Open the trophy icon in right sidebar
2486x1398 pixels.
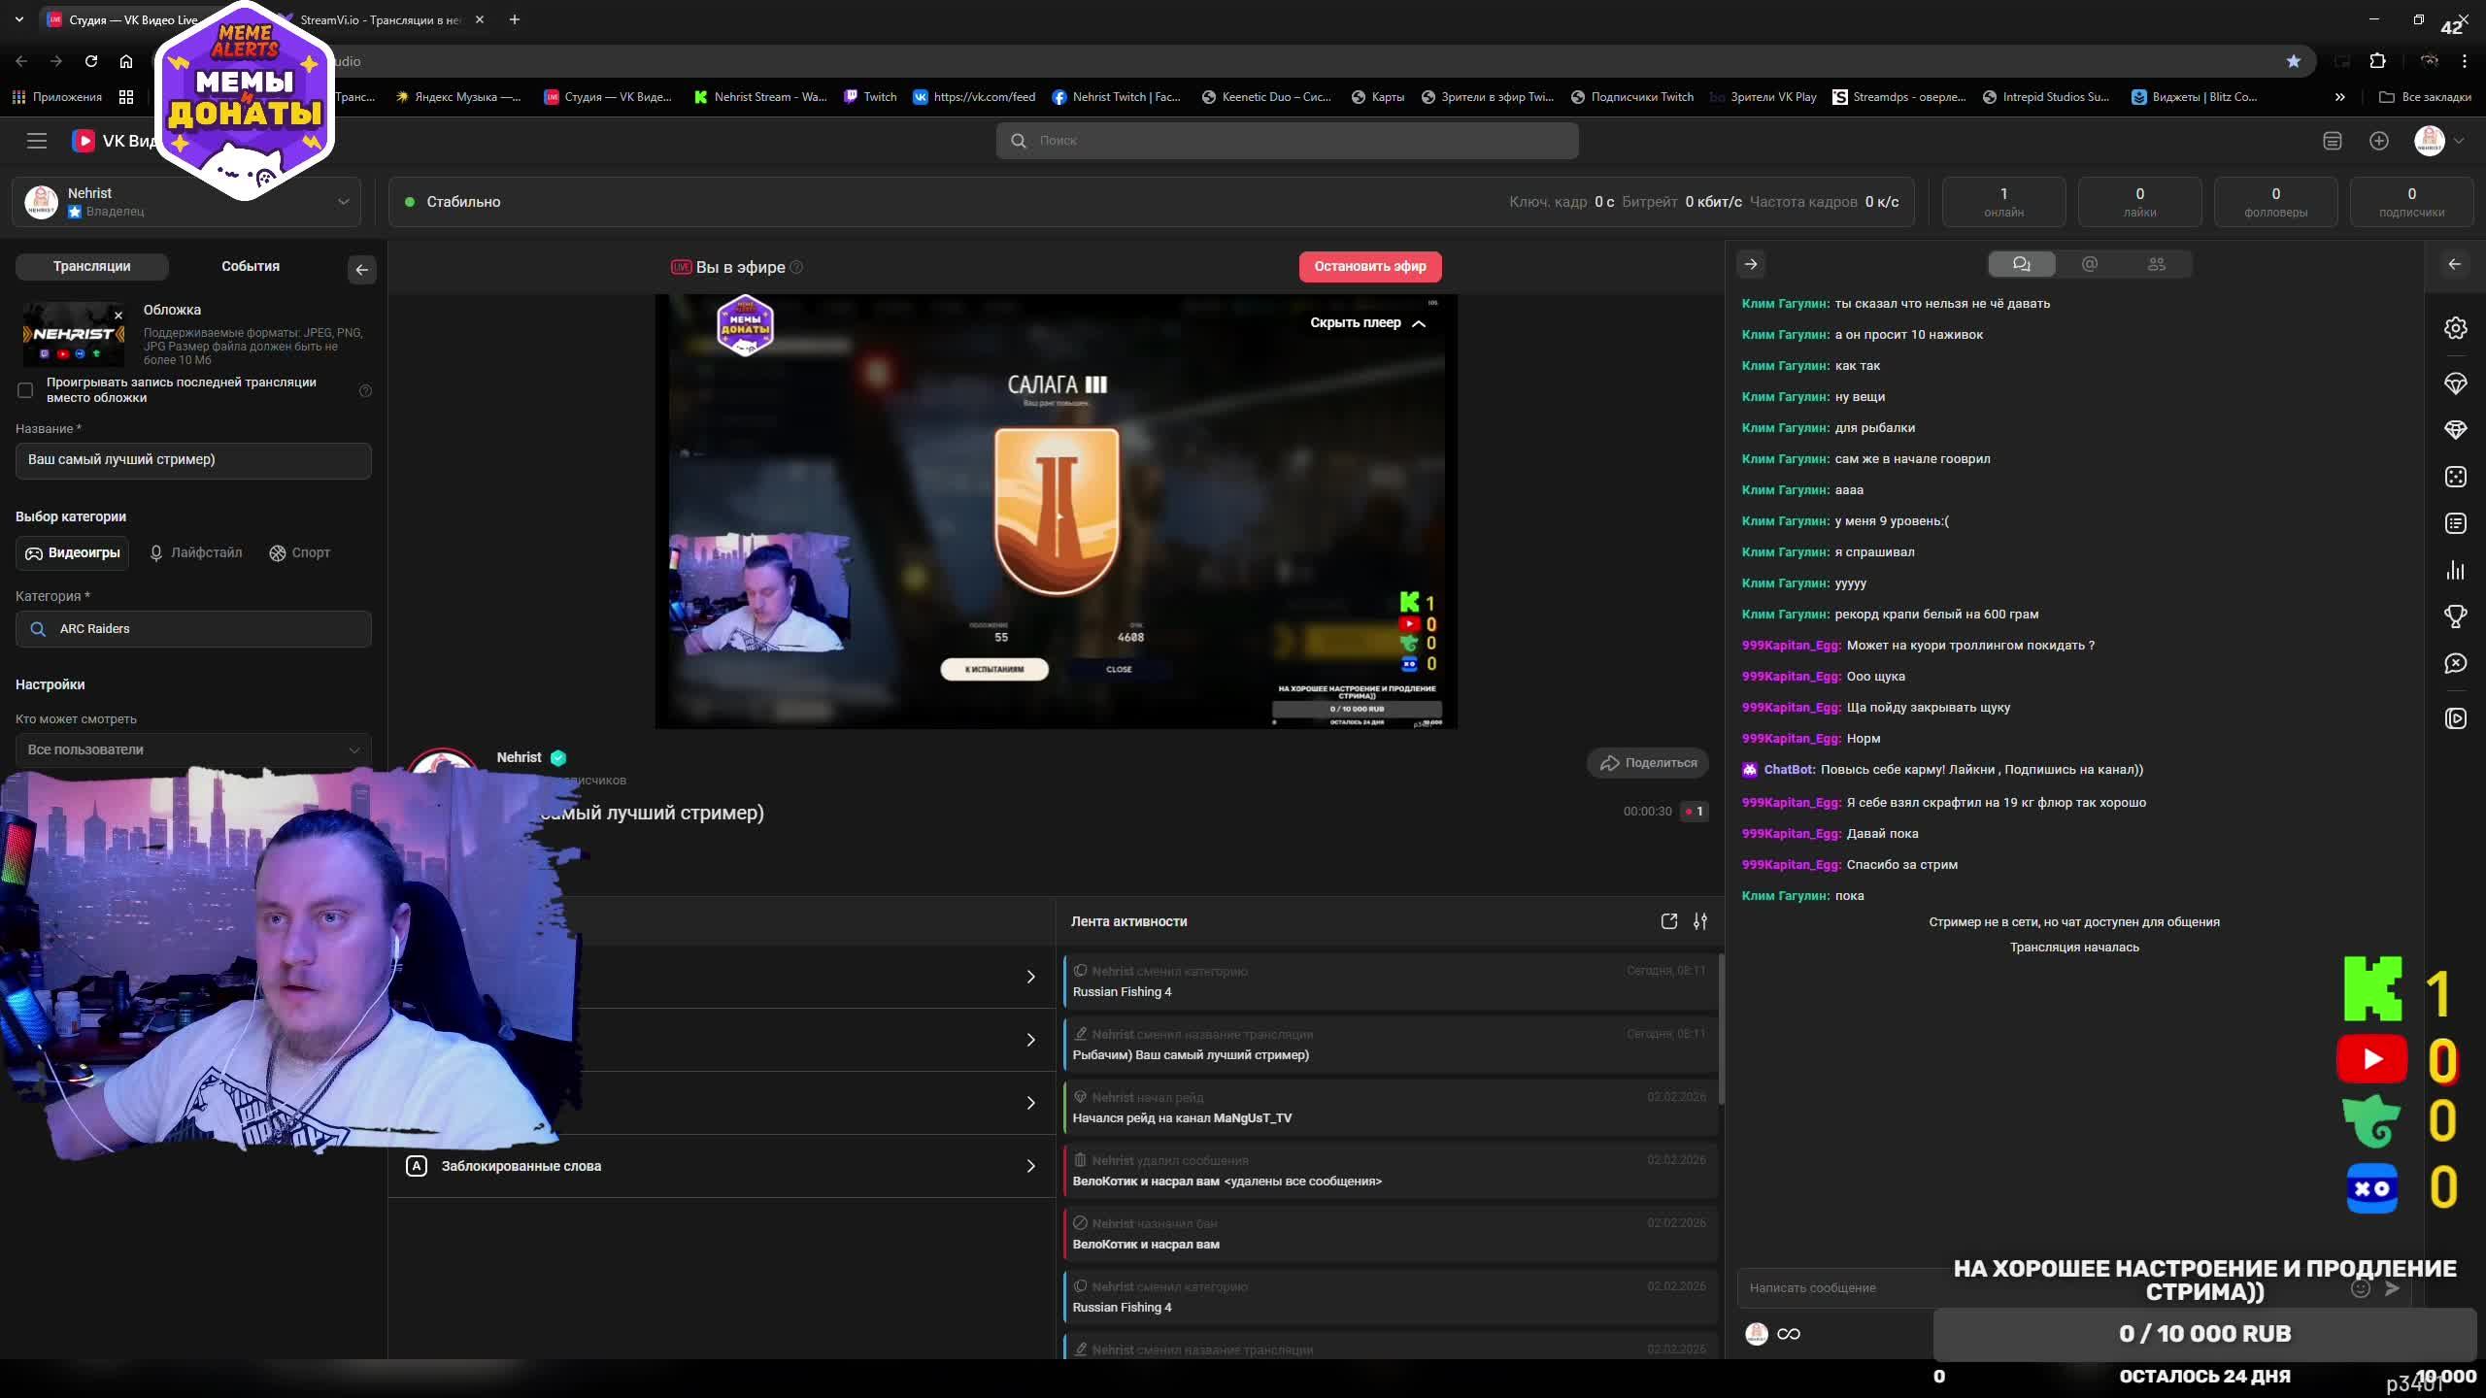[2455, 616]
